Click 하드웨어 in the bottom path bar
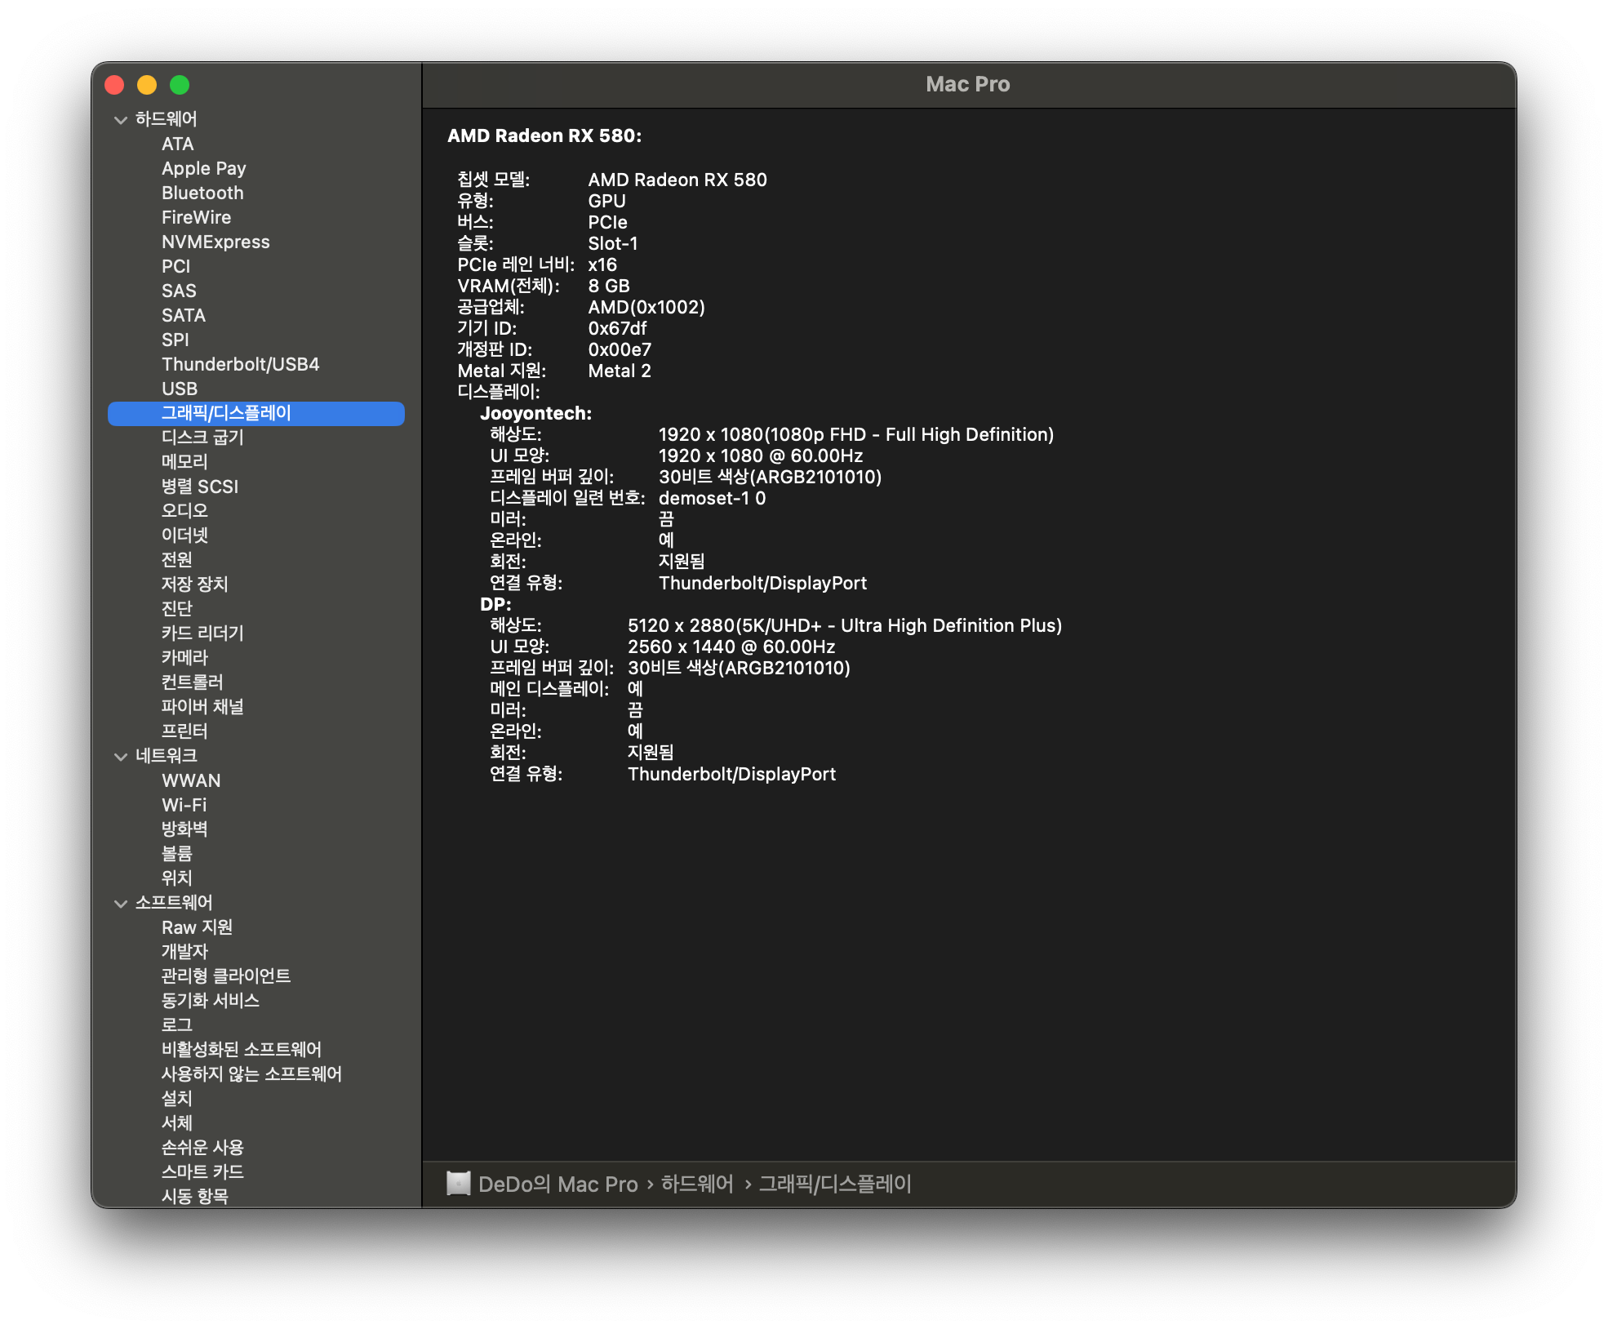1608x1329 pixels. (697, 1185)
